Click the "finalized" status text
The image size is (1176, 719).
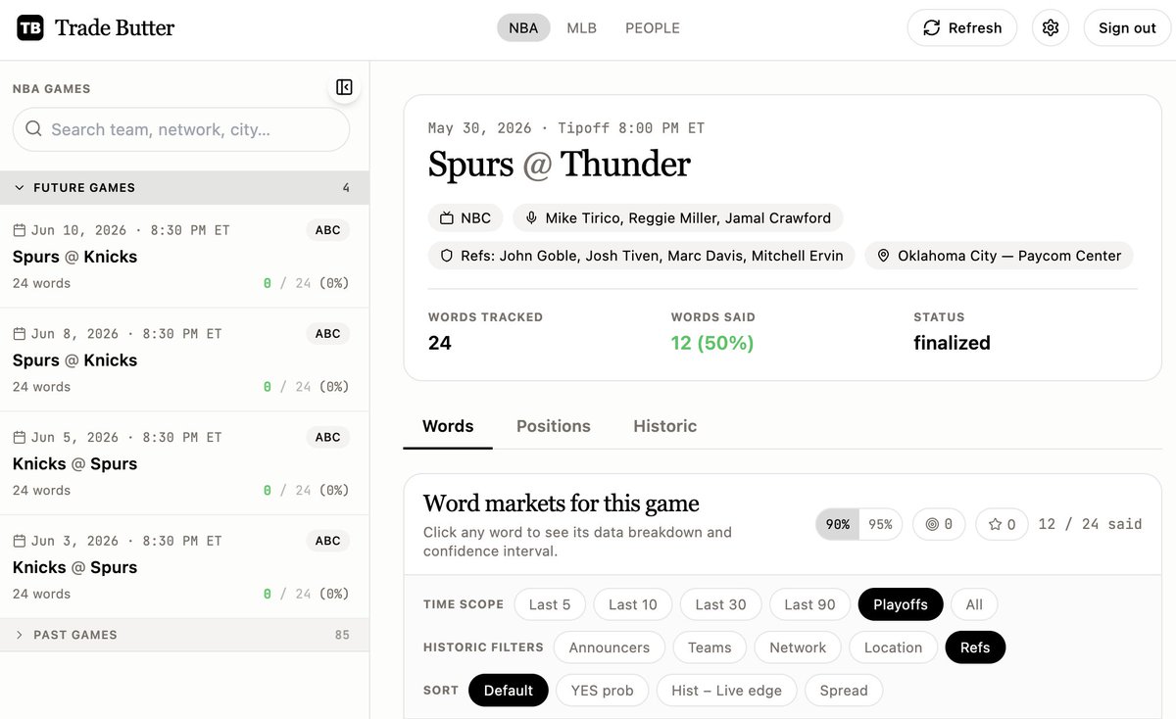pyautogui.click(x=952, y=343)
